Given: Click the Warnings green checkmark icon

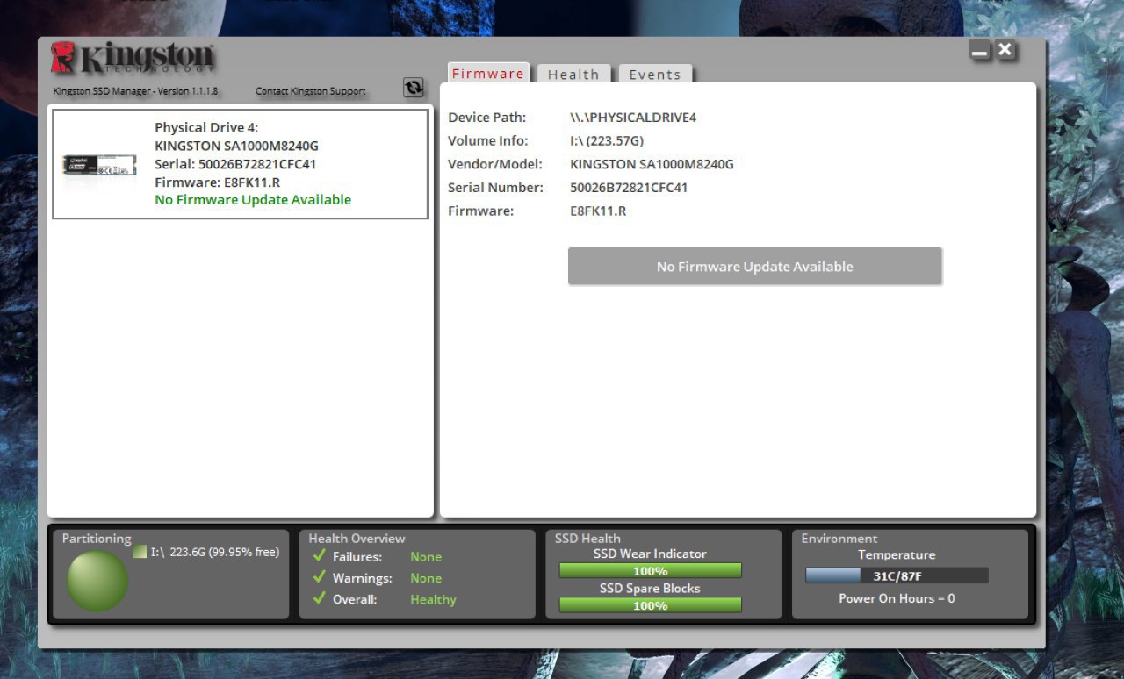Looking at the screenshot, I should (320, 577).
